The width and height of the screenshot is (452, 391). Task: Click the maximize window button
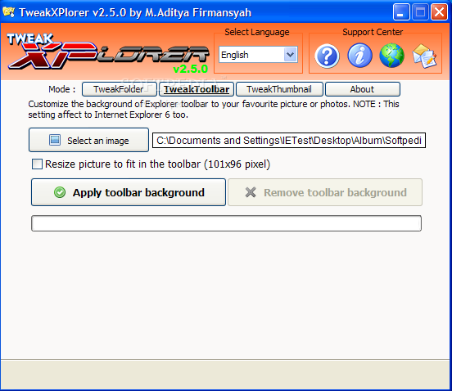pyautogui.click(x=420, y=12)
